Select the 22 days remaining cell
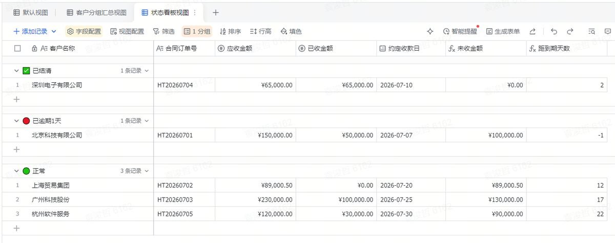 pos(567,214)
